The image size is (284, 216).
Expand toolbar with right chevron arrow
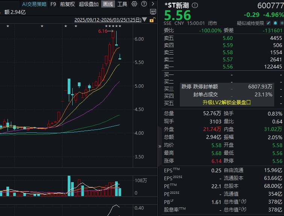point(153,4)
